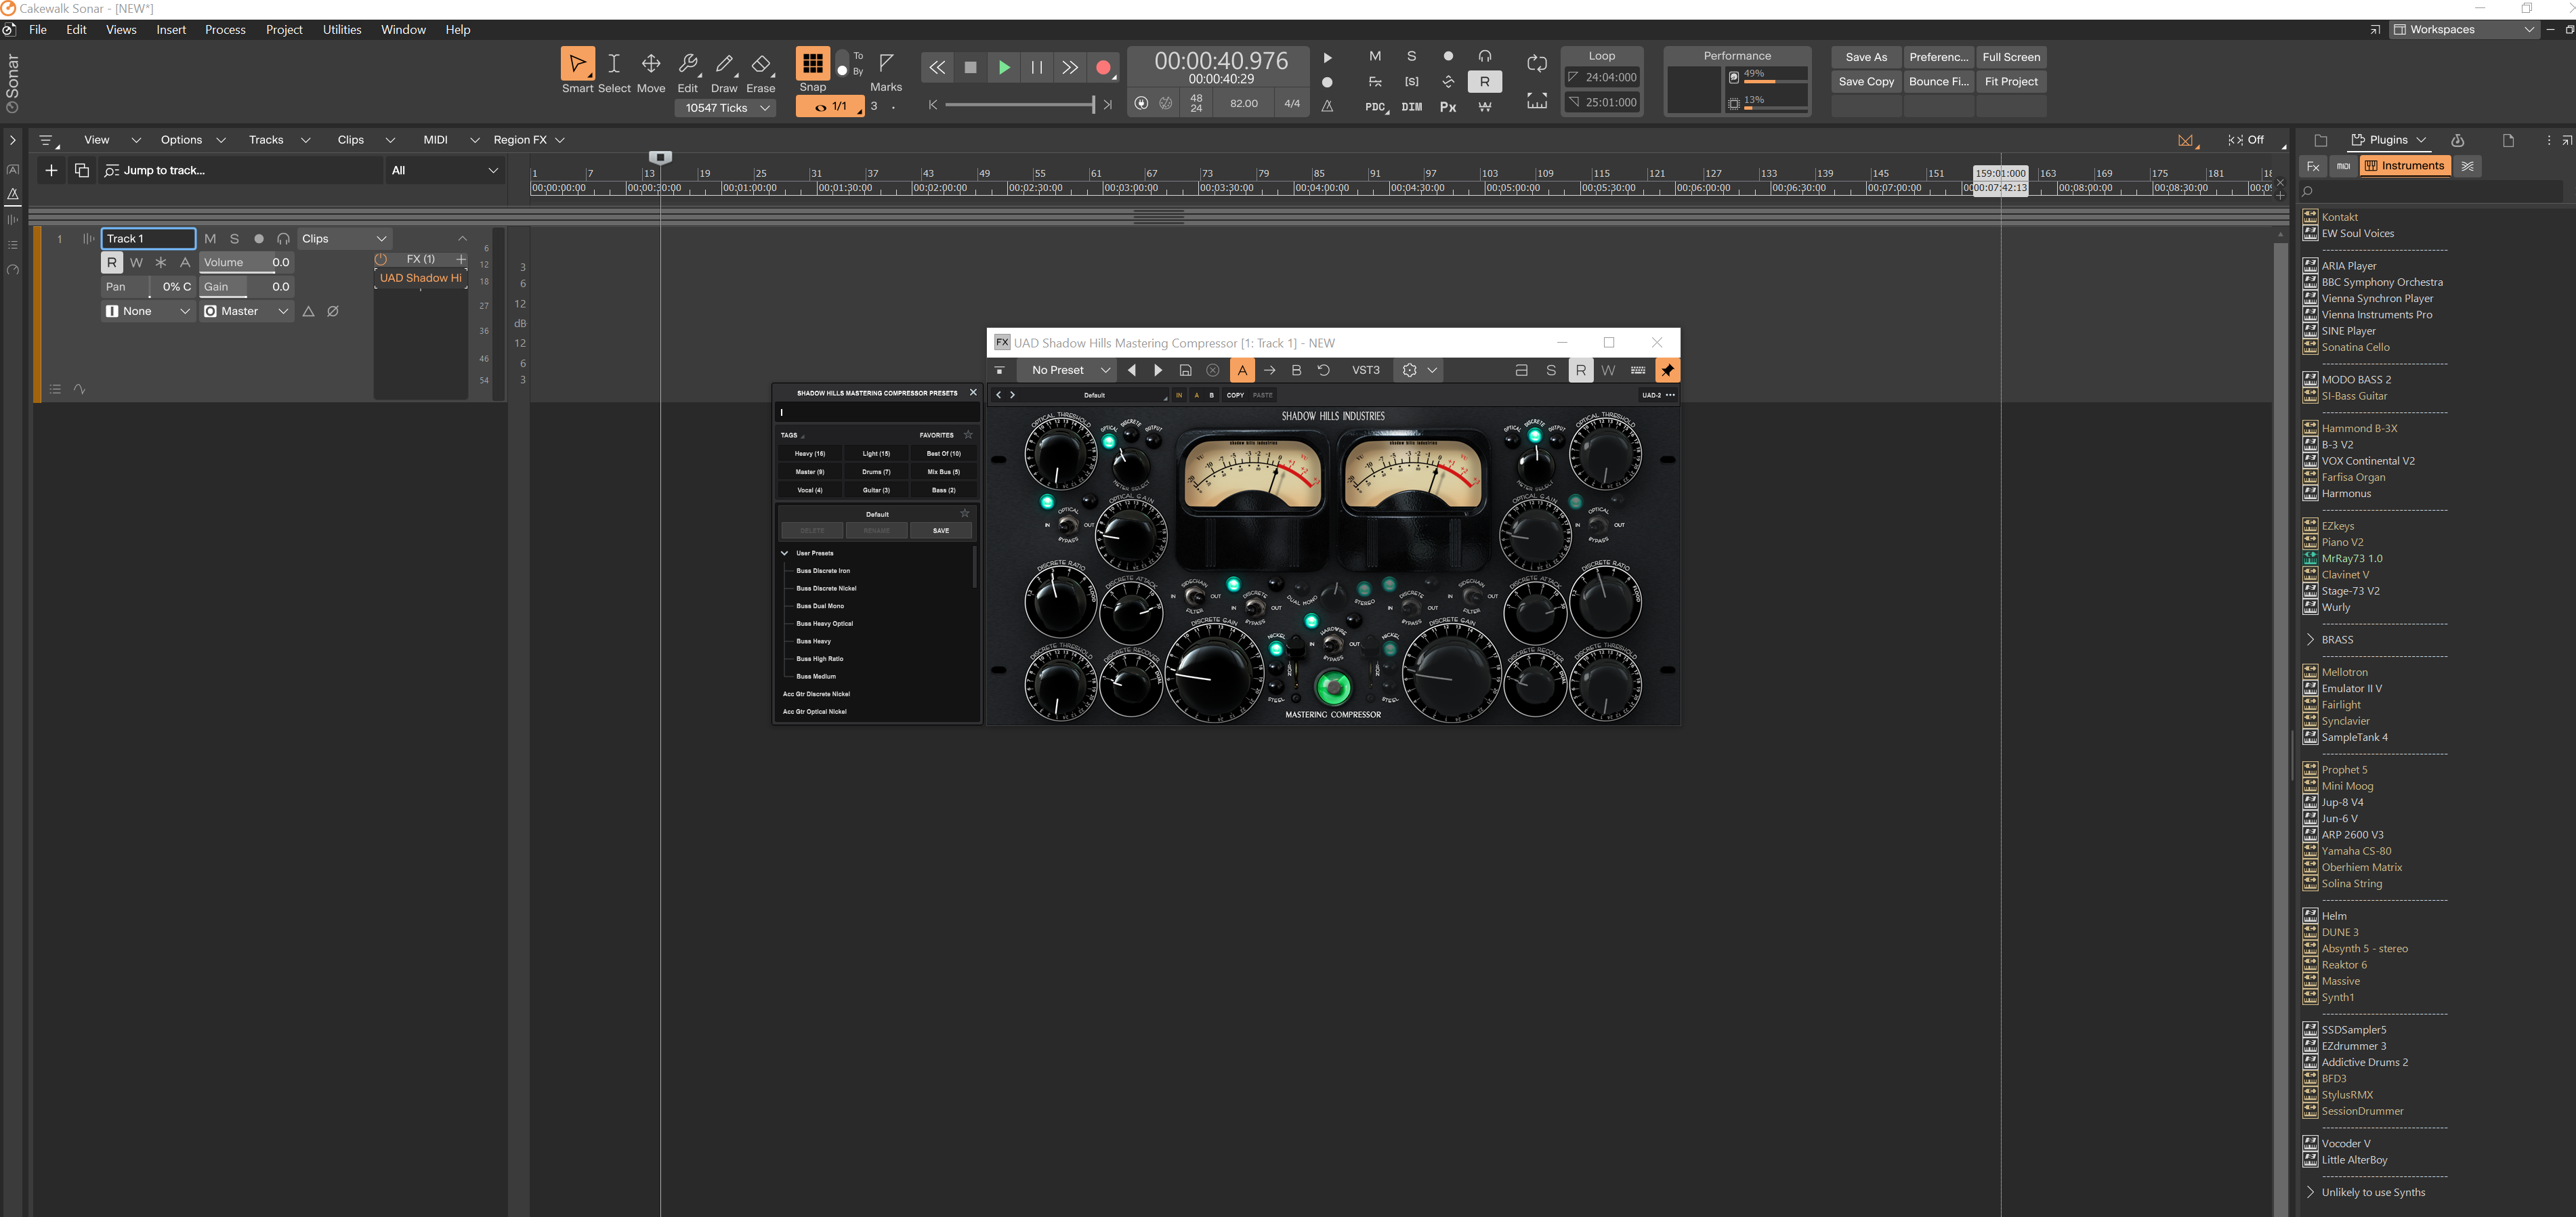Screen dimensions: 2576x1217
Task: Add effect with FX rack plus icon
Action: [461, 259]
